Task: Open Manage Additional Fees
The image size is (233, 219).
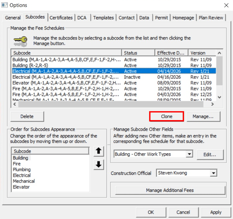Action: (170, 190)
